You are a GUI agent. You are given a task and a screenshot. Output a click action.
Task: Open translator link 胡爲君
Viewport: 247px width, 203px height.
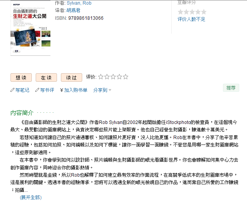click(73, 10)
